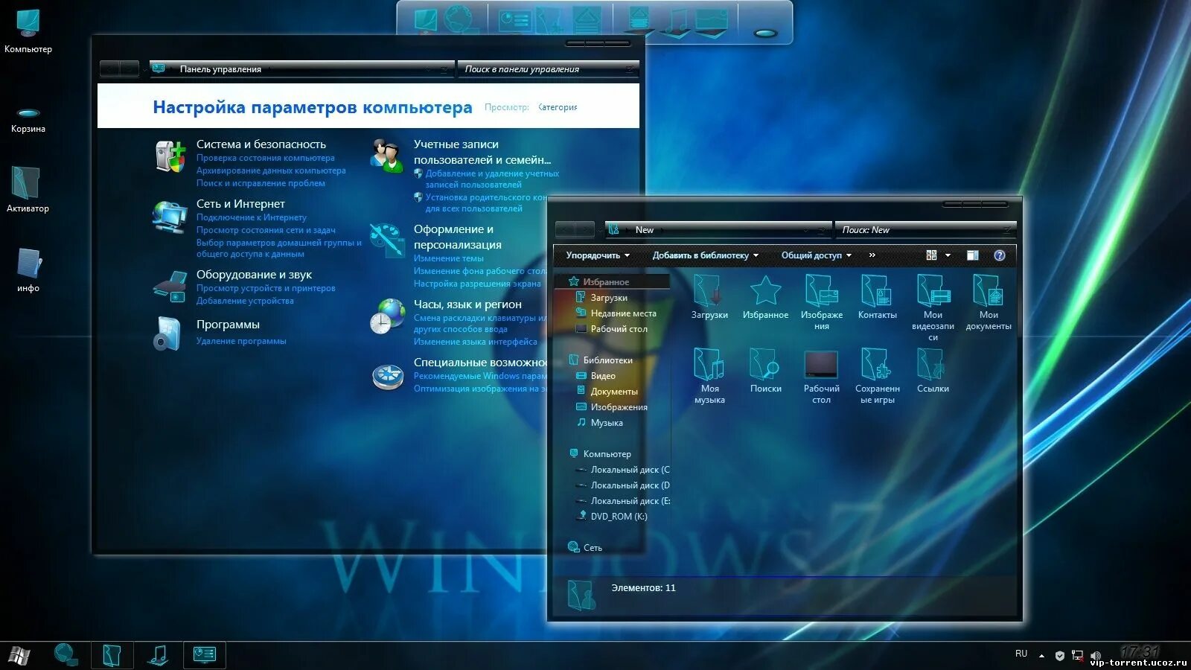Open the view options dropdown arrow
Screen dimensions: 1191x670
coord(948,255)
